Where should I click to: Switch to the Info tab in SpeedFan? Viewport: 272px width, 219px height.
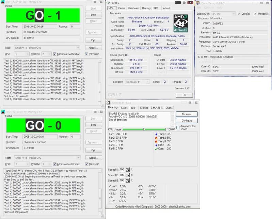[133, 108]
